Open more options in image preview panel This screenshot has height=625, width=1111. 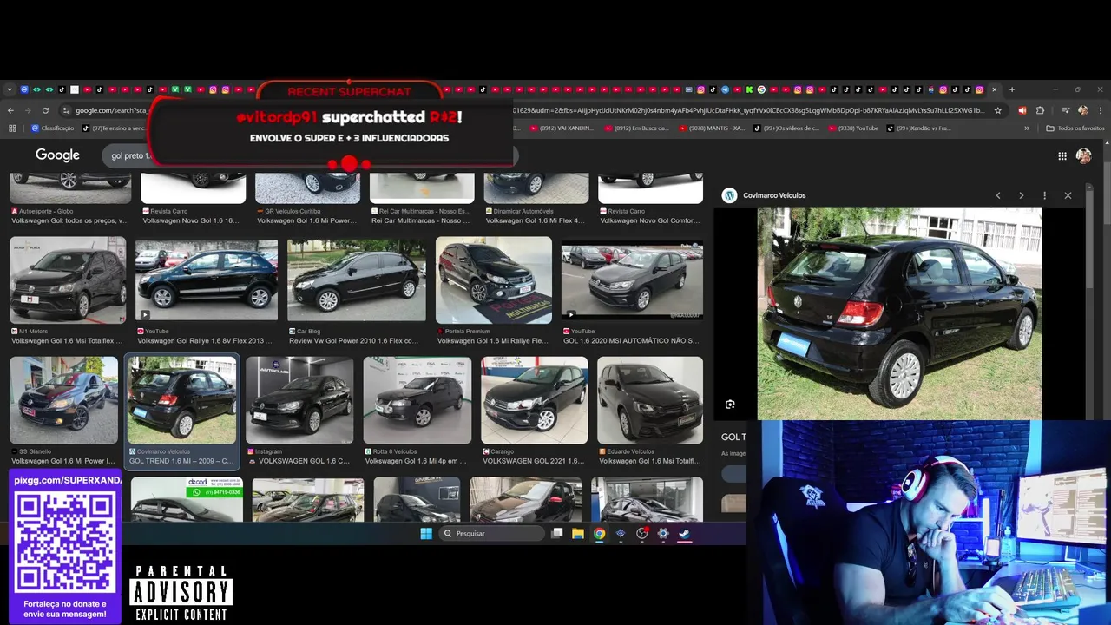tap(1044, 195)
